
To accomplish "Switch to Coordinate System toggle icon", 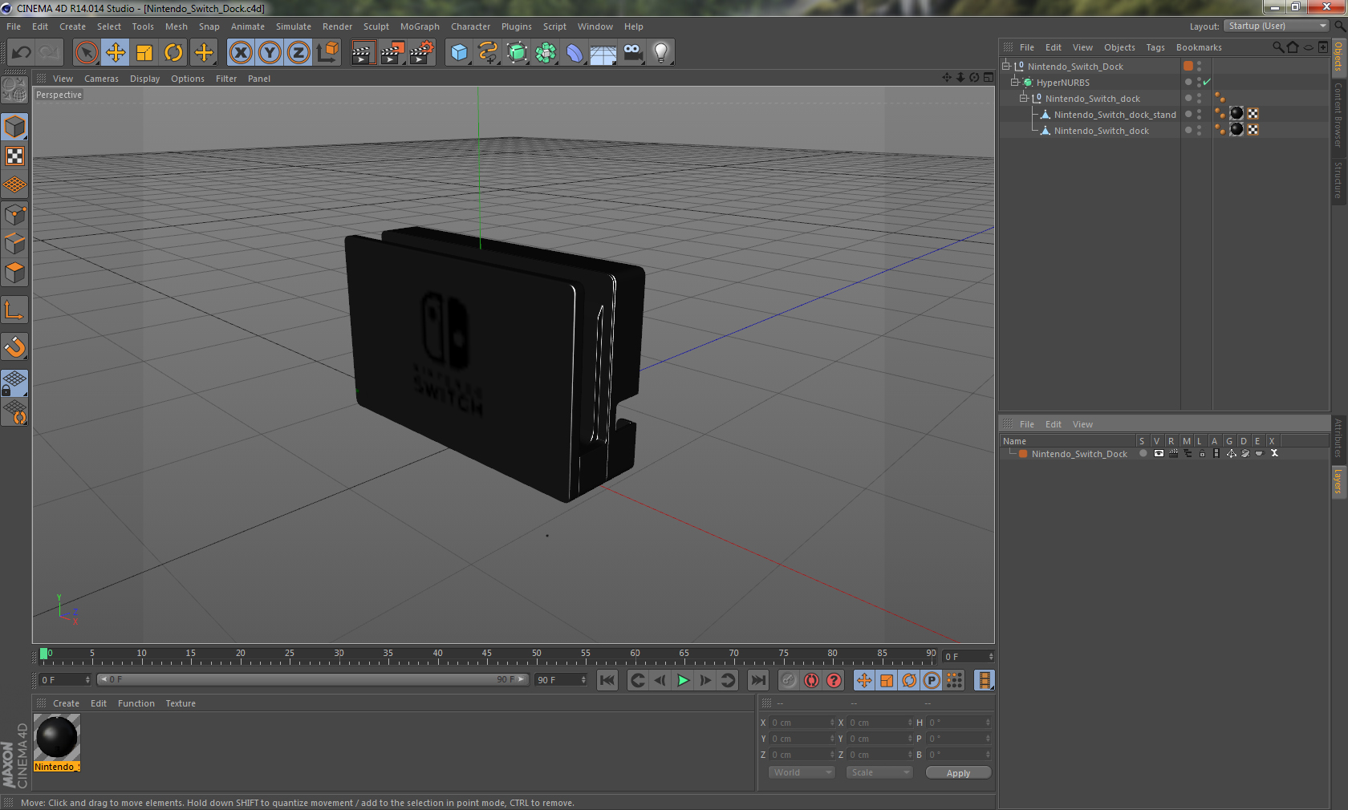I will (327, 53).
